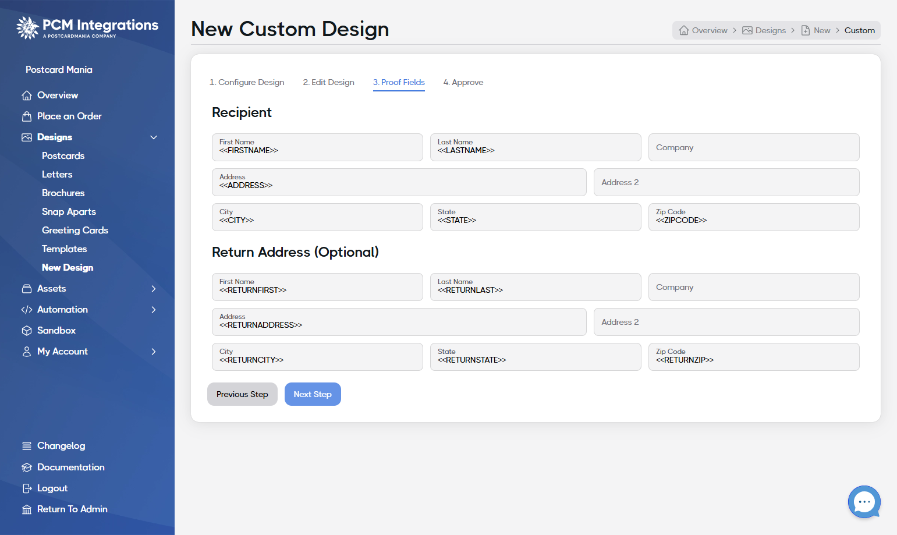Click the Recipient Company field
Screen dimensions: 897x535
pos(754,147)
